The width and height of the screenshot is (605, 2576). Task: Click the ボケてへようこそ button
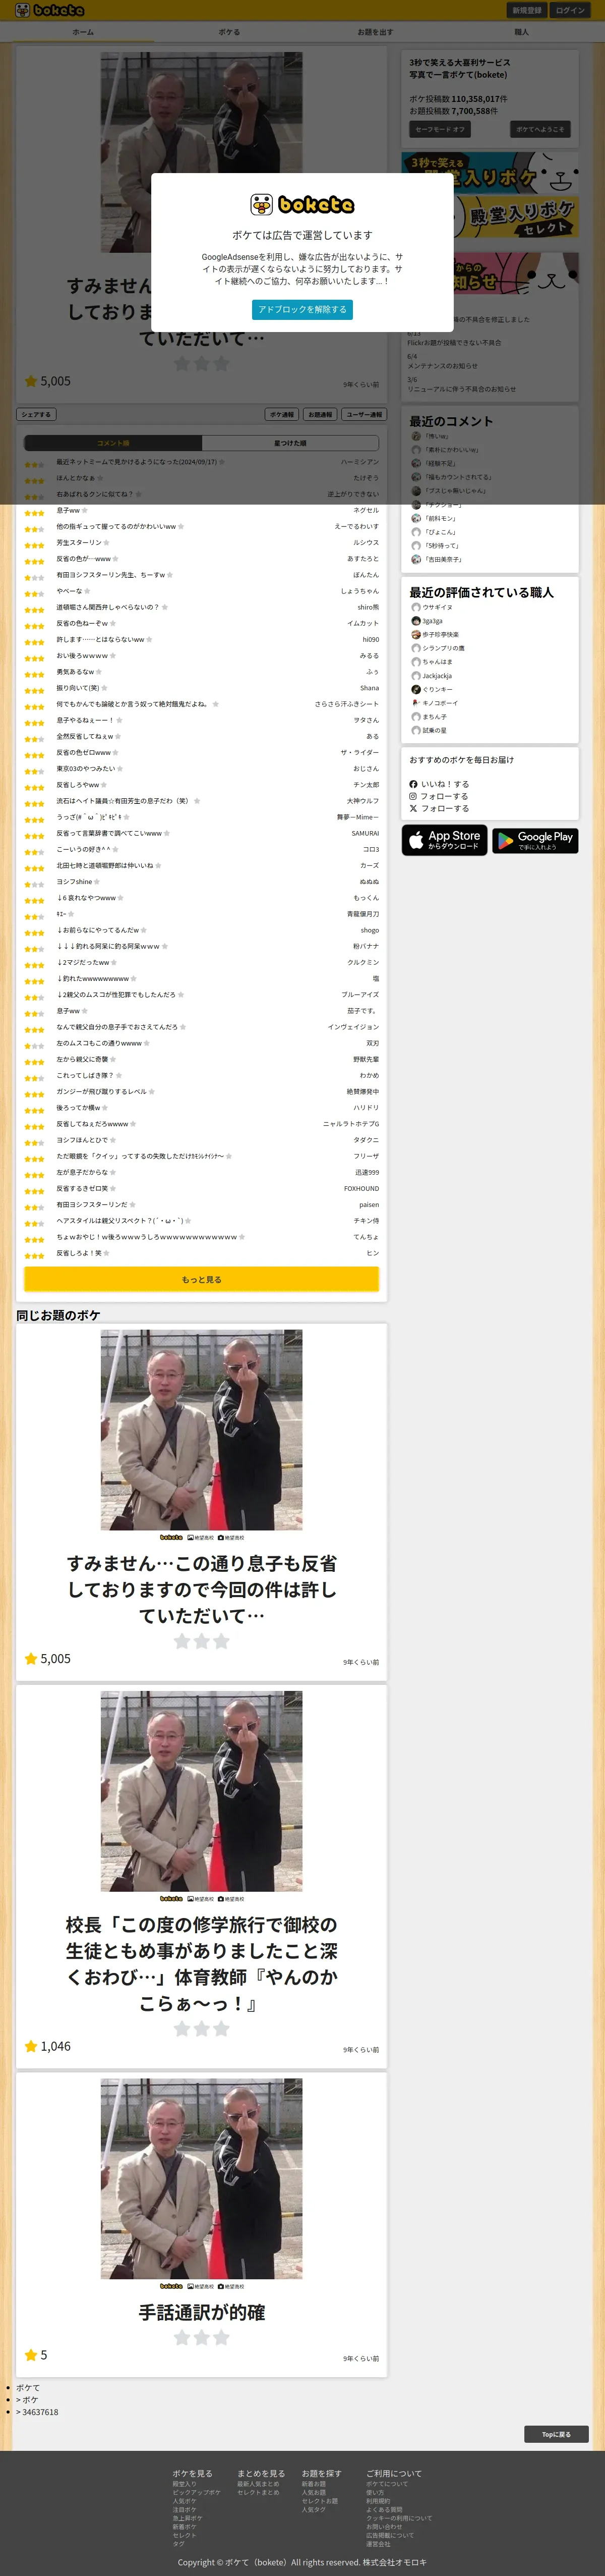click(540, 129)
